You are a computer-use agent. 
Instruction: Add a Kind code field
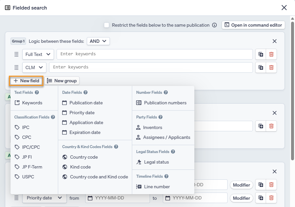point(77,167)
